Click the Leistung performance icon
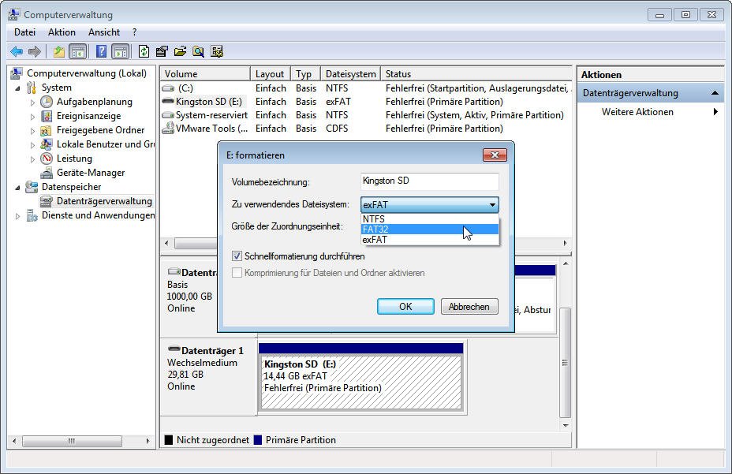The width and height of the screenshot is (732, 474). (x=47, y=159)
